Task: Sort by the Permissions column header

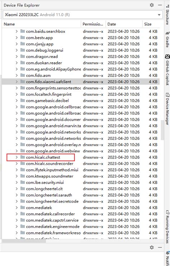Action: pyautogui.click(x=93, y=24)
